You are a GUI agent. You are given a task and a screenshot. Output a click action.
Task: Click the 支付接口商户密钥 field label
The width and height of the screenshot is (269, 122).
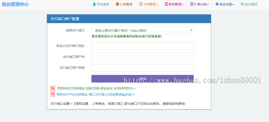click(x=72, y=68)
